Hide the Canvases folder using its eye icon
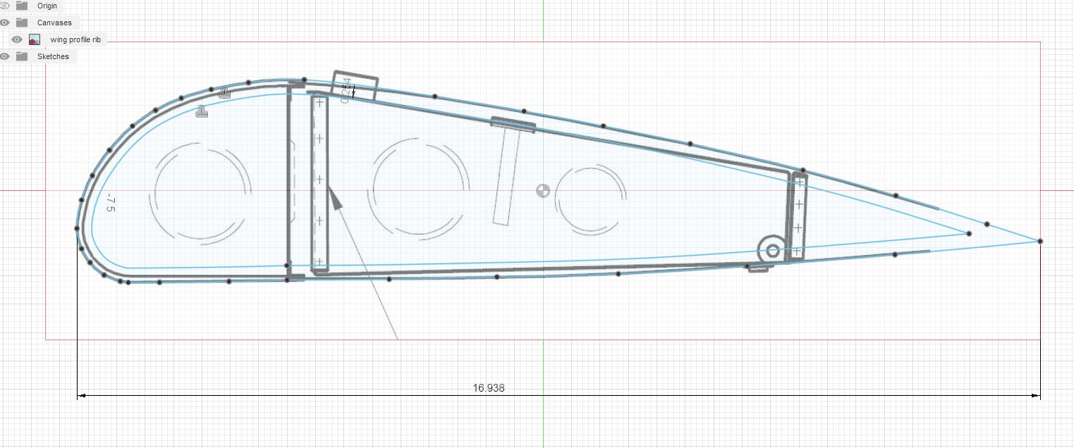1074x448 pixels. click(x=4, y=23)
